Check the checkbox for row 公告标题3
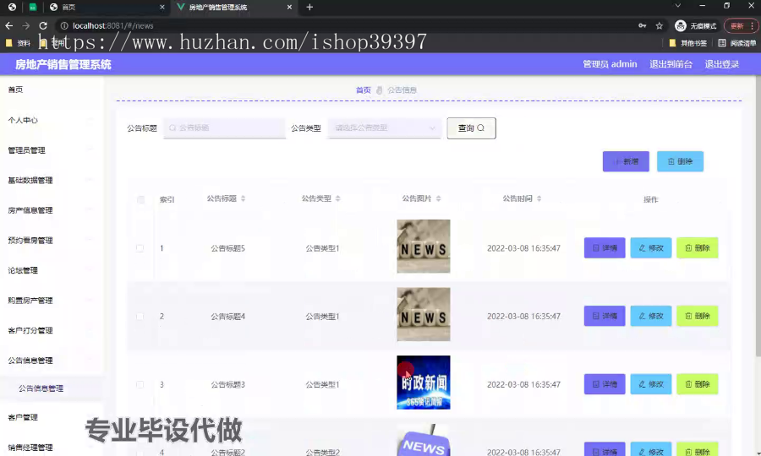This screenshot has height=456, width=761. click(140, 384)
